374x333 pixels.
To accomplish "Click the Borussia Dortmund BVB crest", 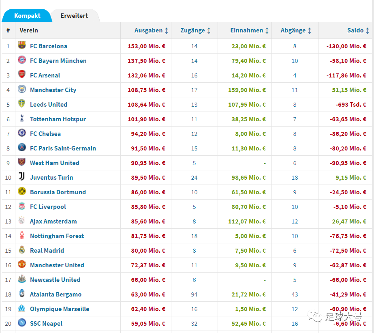I will pos(22,191).
